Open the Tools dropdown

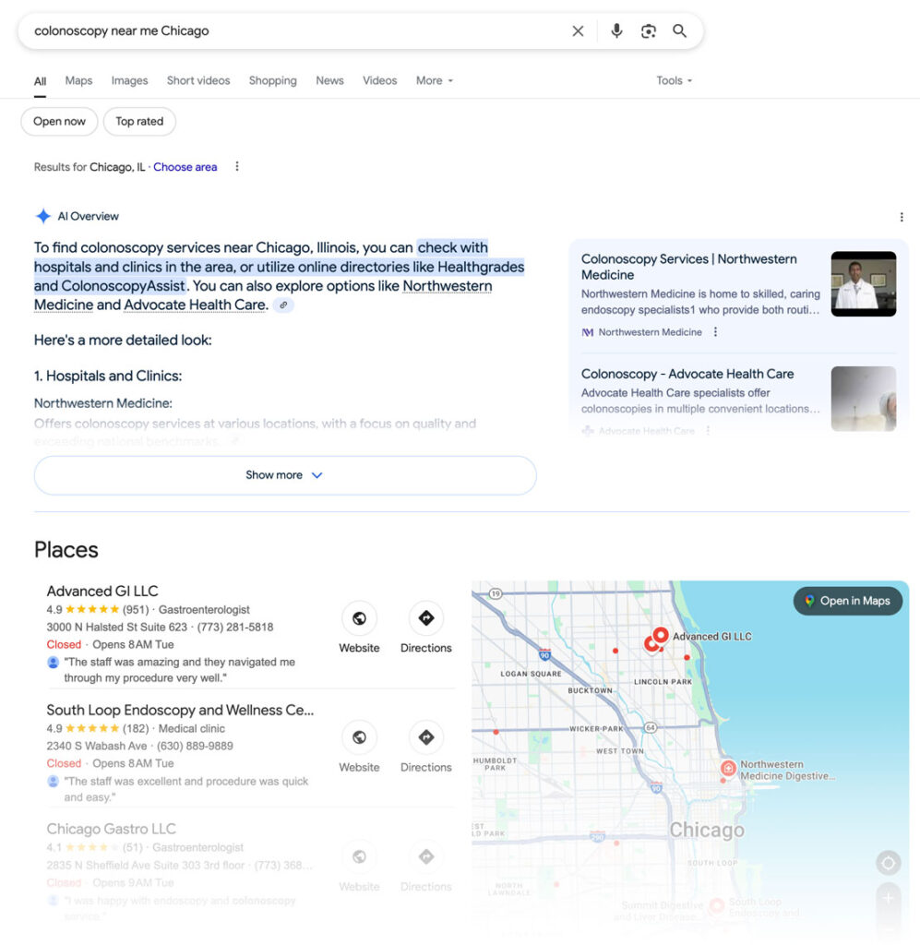[x=675, y=81]
